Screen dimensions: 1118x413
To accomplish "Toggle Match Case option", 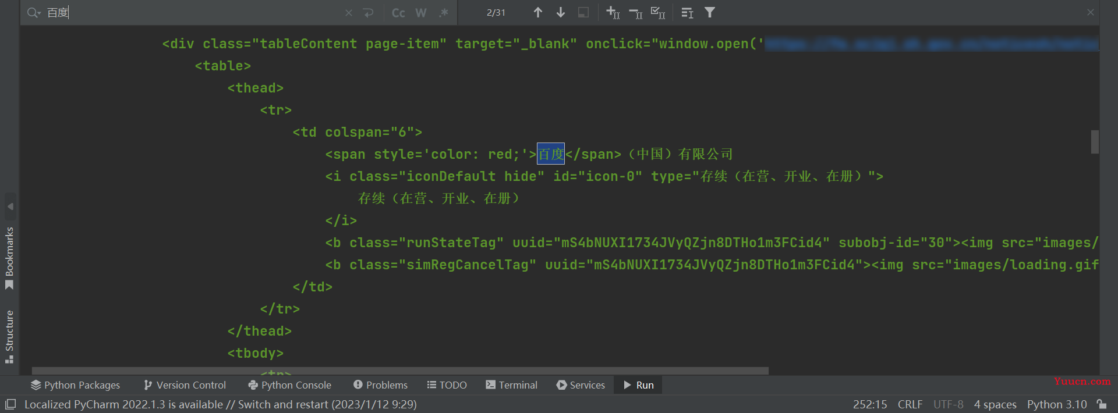I will [x=398, y=13].
